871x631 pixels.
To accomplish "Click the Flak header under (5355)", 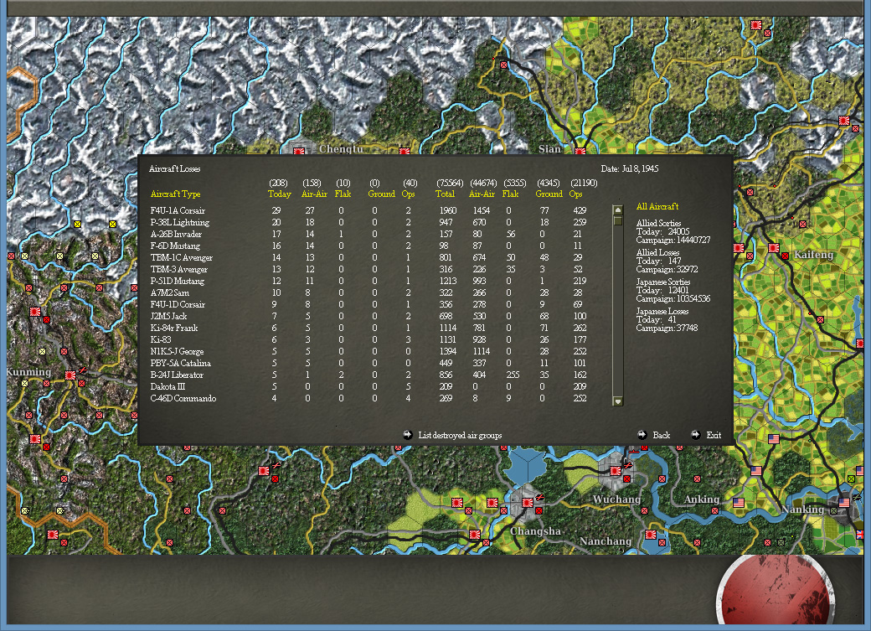I will [511, 194].
